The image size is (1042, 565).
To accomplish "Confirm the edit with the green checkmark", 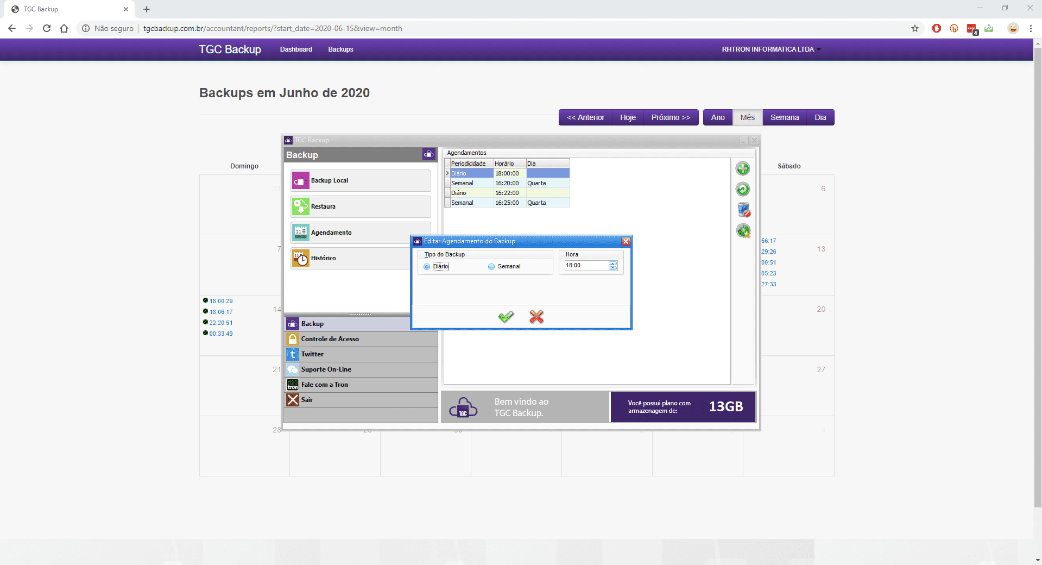I will click(x=506, y=317).
